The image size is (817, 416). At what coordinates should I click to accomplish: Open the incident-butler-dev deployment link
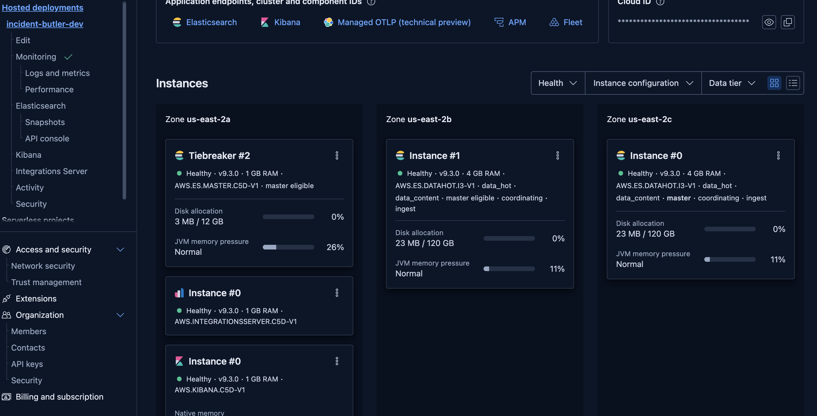point(45,24)
